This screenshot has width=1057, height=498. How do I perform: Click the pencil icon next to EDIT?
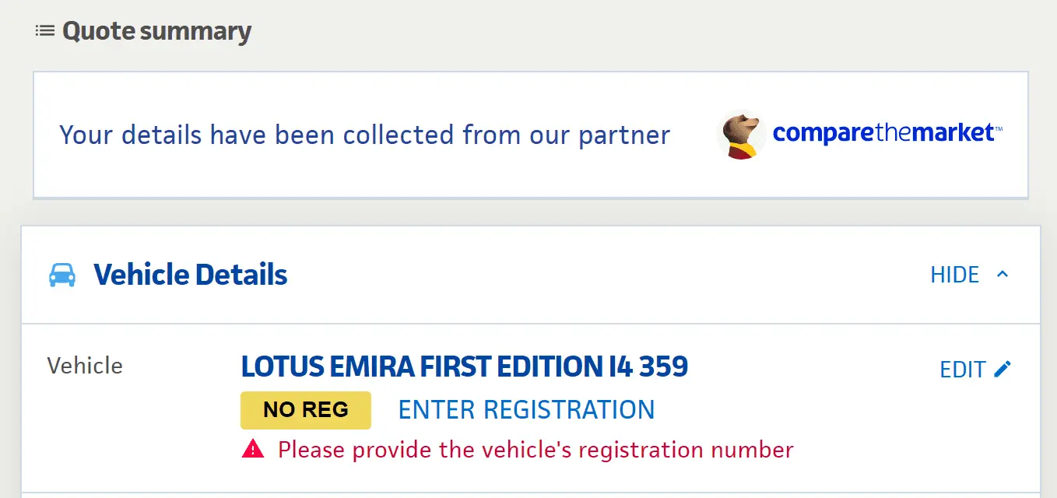pos(1003,369)
